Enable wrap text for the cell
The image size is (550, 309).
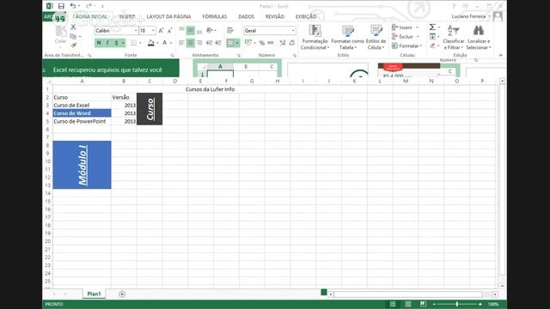pyautogui.click(x=230, y=31)
